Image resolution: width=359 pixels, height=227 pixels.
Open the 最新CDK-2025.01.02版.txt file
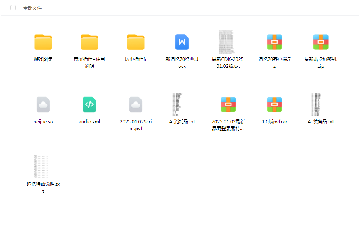click(x=228, y=42)
